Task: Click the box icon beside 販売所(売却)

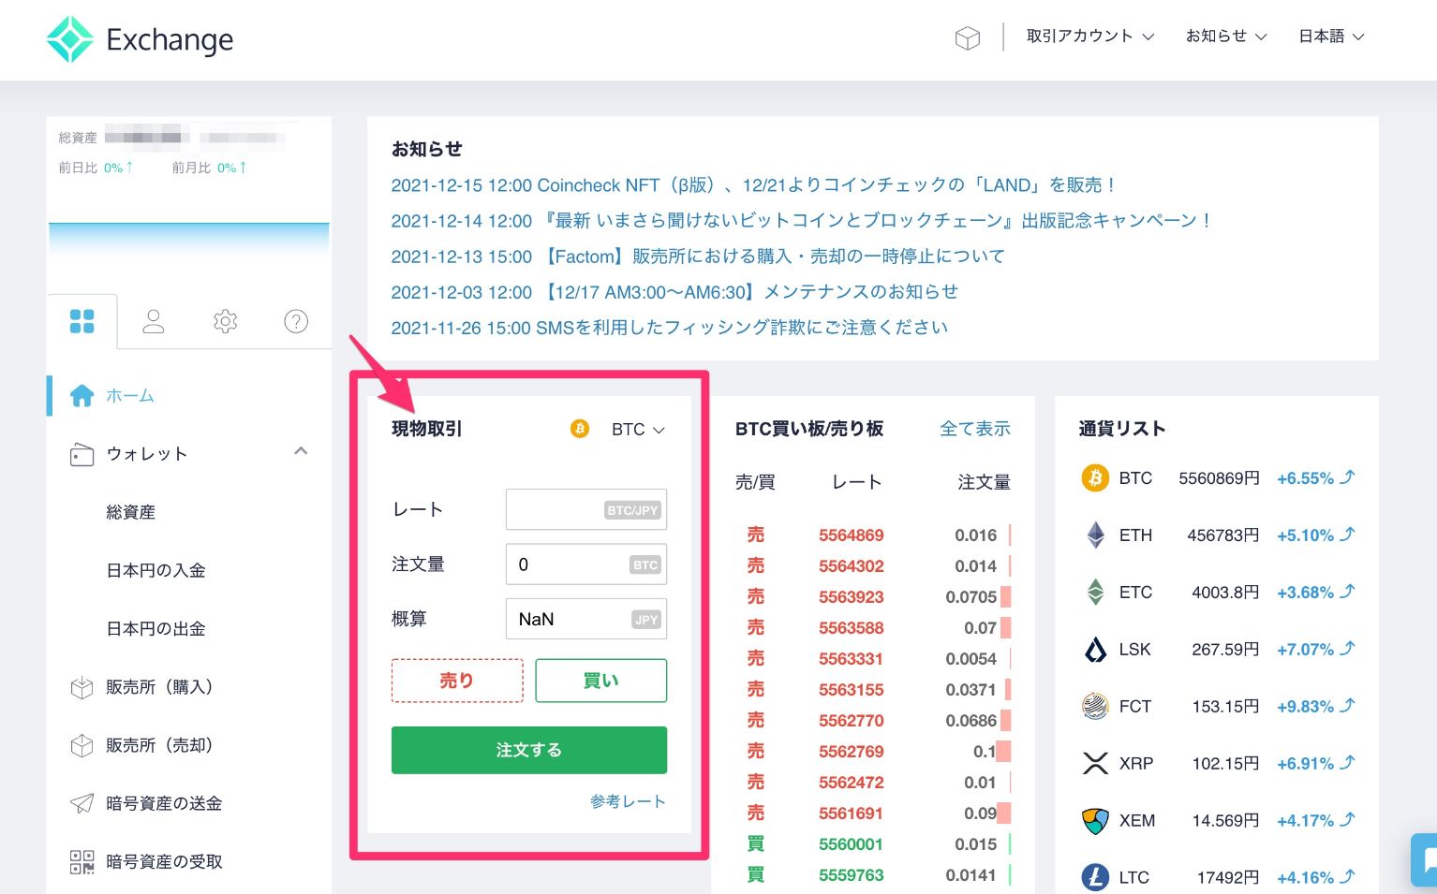Action: 82,745
